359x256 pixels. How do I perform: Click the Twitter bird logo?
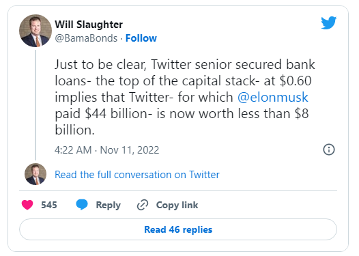point(328,23)
